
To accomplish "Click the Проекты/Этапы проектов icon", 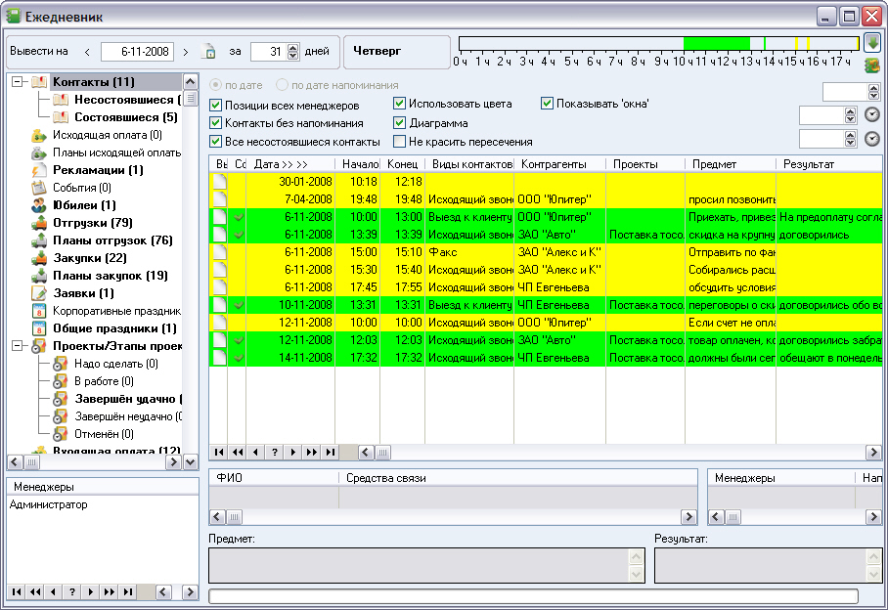I will pyautogui.click(x=39, y=346).
